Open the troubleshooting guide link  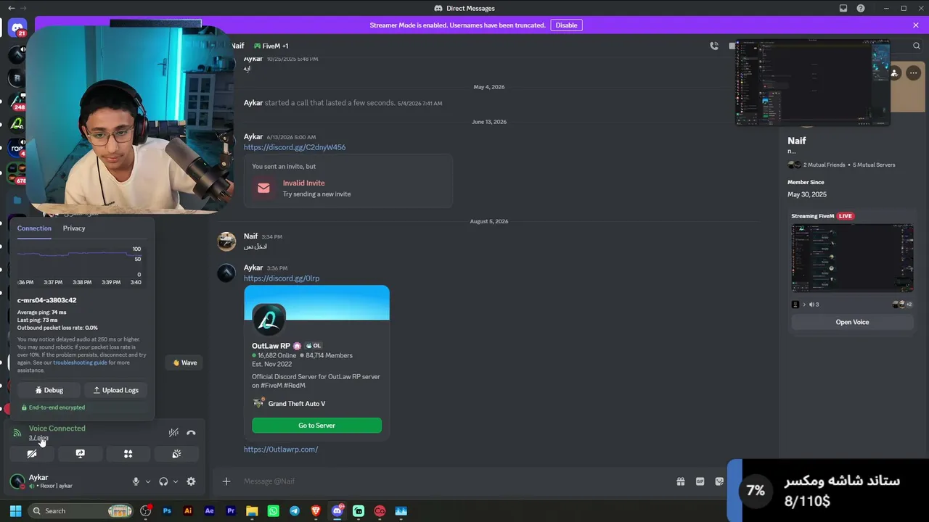coord(80,362)
